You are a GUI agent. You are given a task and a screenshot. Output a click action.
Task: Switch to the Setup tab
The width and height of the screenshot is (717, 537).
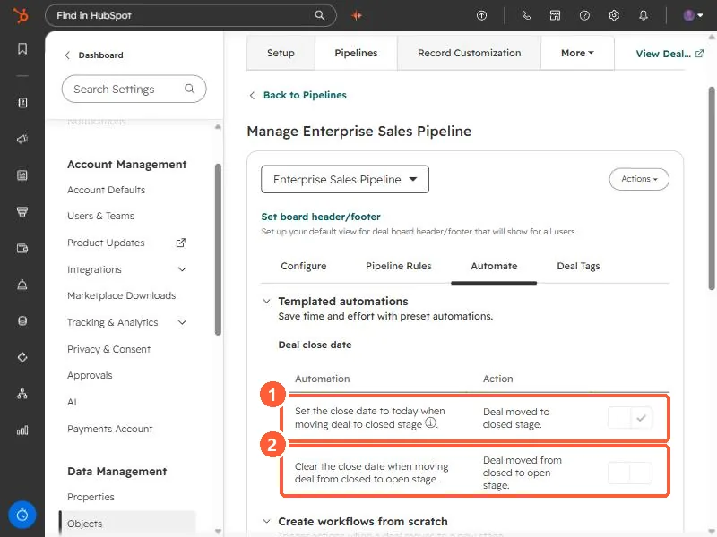[x=281, y=53]
